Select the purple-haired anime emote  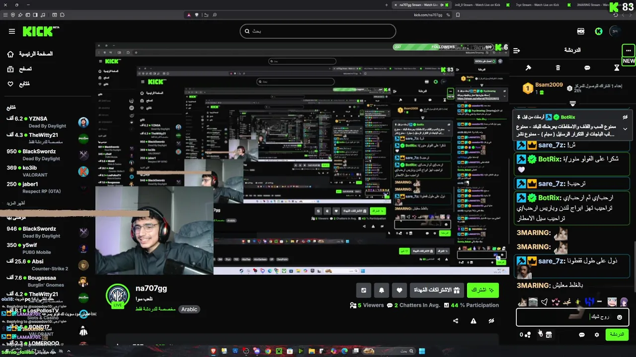click(624, 302)
